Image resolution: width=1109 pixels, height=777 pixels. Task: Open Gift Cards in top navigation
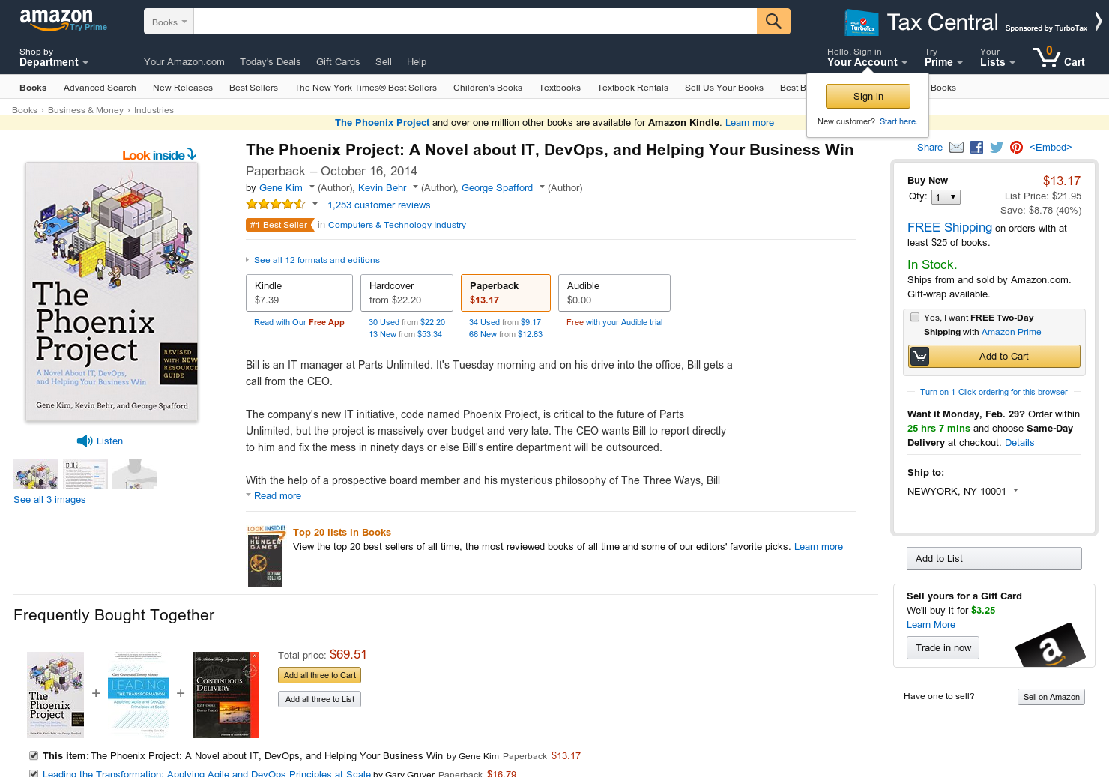tap(338, 61)
